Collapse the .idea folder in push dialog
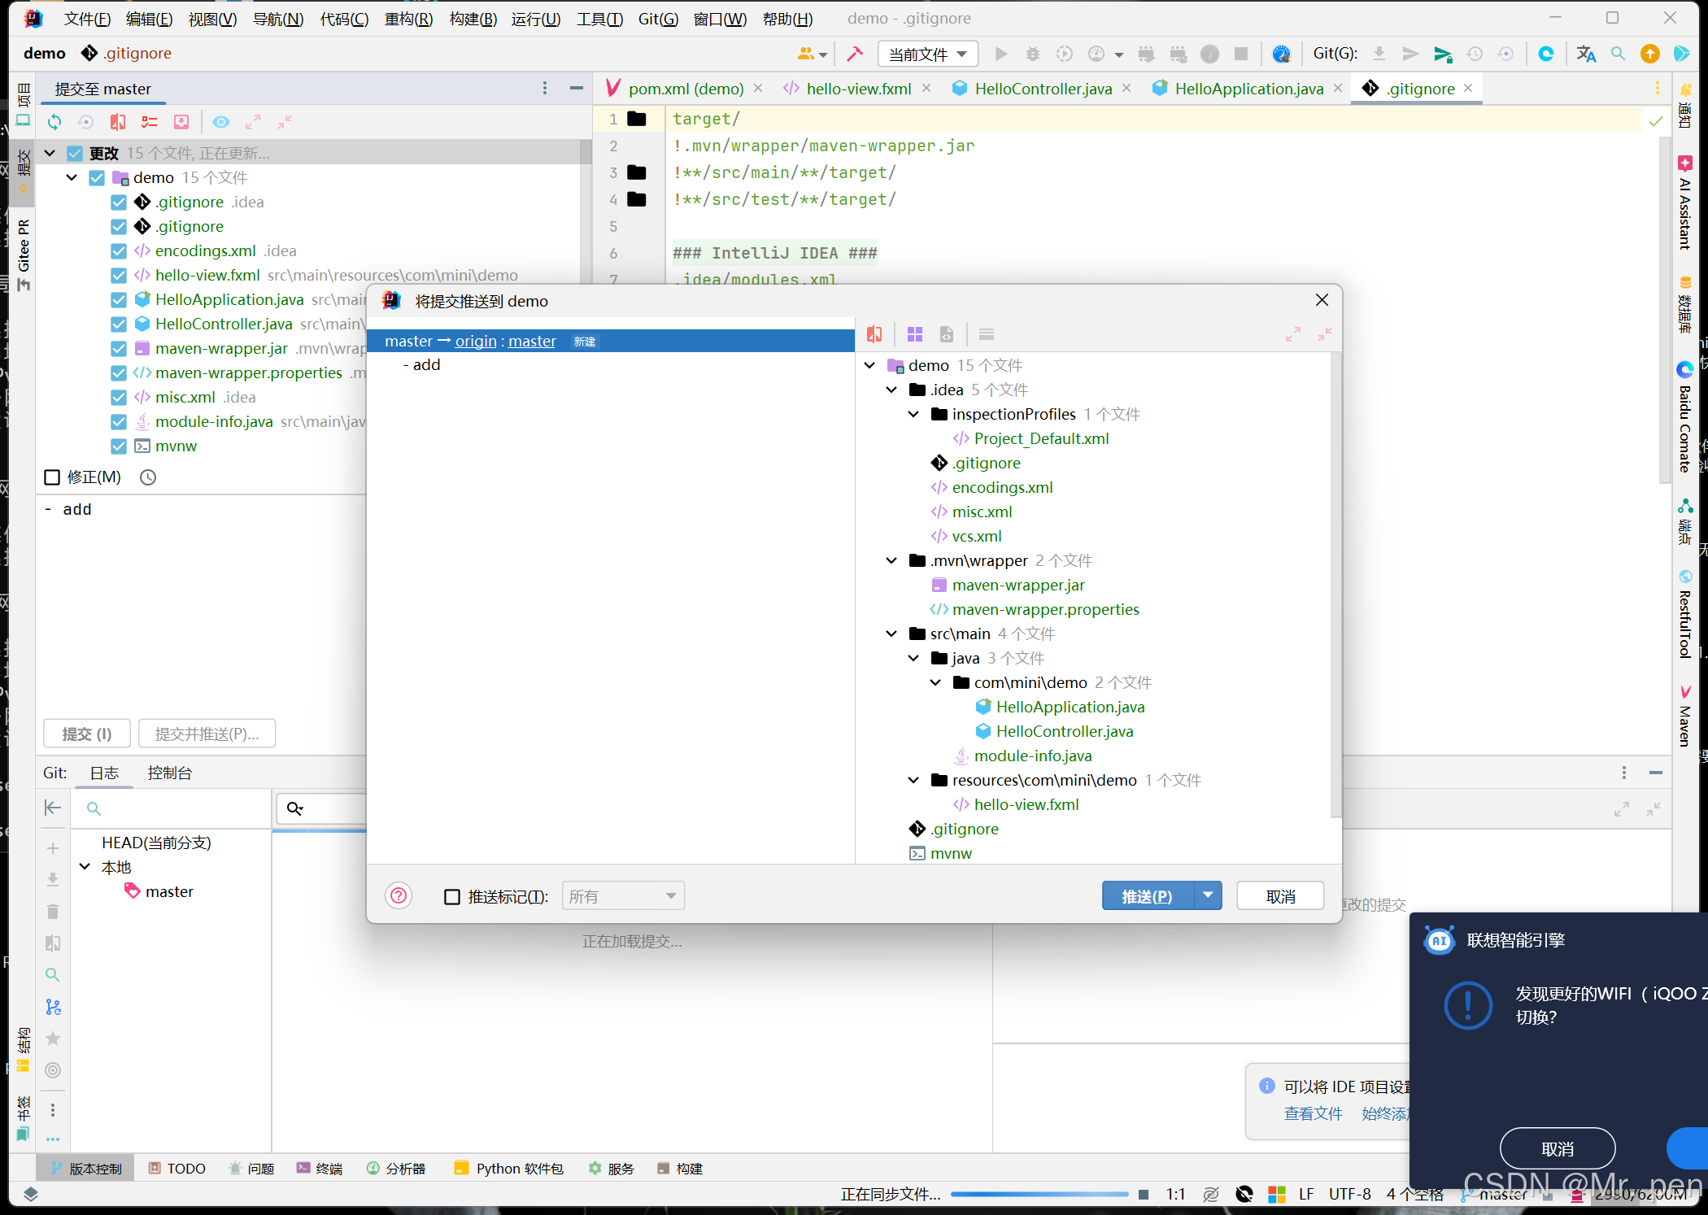The width and height of the screenshot is (1708, 1215). tap(892, 390)
